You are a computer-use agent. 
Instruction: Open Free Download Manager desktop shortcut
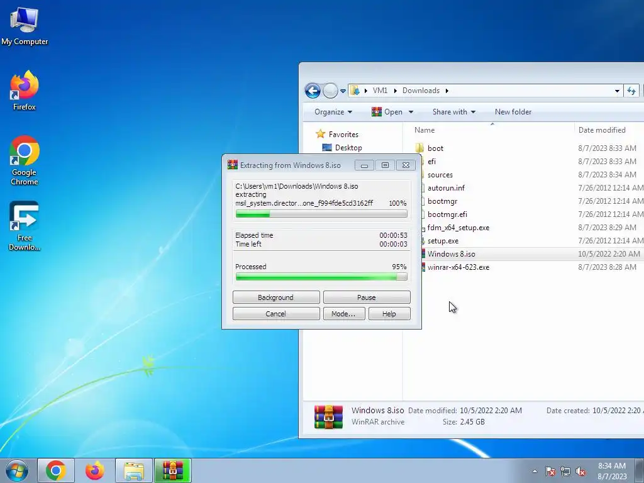pyautogui.click(x=25, y=226)
